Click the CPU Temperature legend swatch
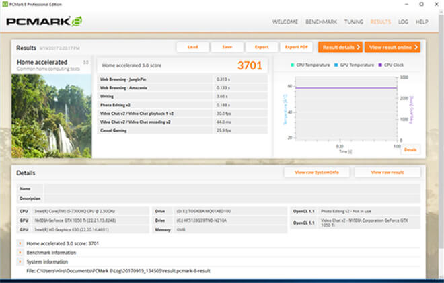444x283 pixels. click(x=292, y=65)
